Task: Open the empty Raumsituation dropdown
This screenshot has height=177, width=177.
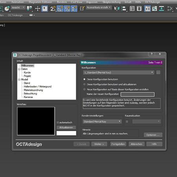Action: pos(146,122)
